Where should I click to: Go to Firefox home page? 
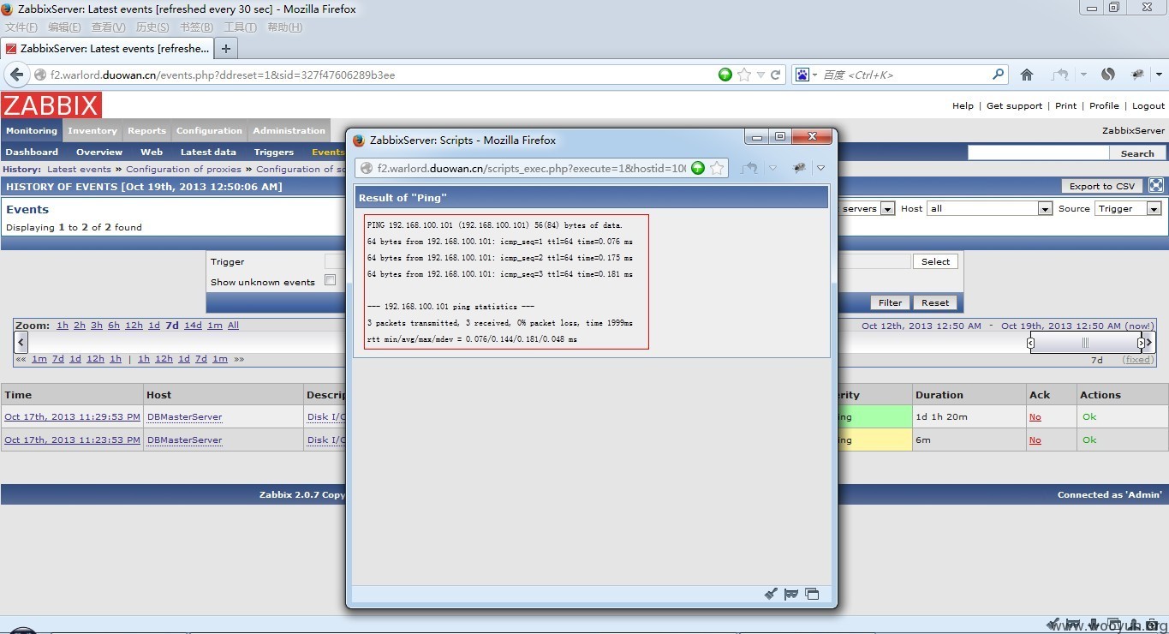point(1027,75)
